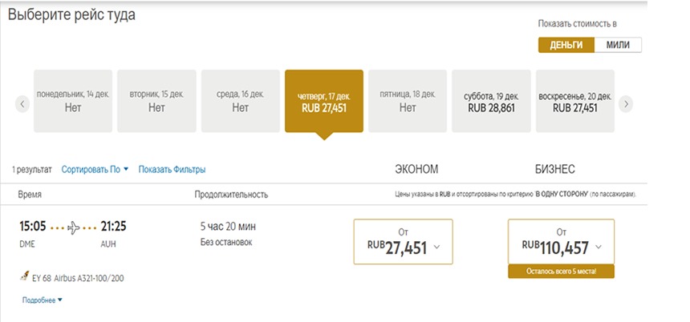This screenshot has width=690, height=322.
Task: Expand the business fare chevron next to 110,457
Action: [599, 247]
